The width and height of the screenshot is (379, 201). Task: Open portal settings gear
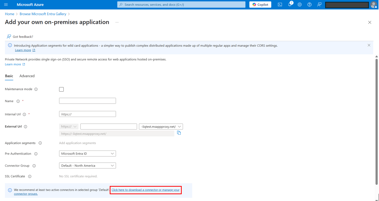tap(299, 5)
